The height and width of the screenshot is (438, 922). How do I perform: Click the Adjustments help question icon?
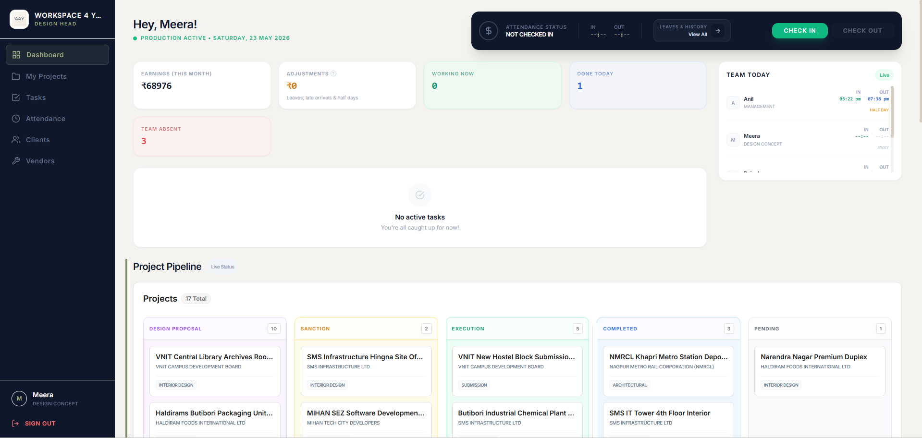(333, 73)
